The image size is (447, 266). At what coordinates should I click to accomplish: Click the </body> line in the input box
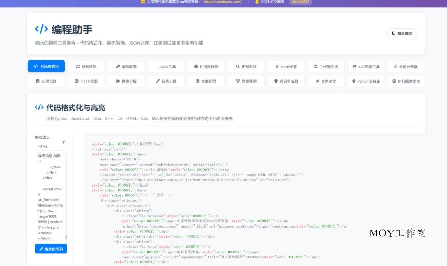45,233
